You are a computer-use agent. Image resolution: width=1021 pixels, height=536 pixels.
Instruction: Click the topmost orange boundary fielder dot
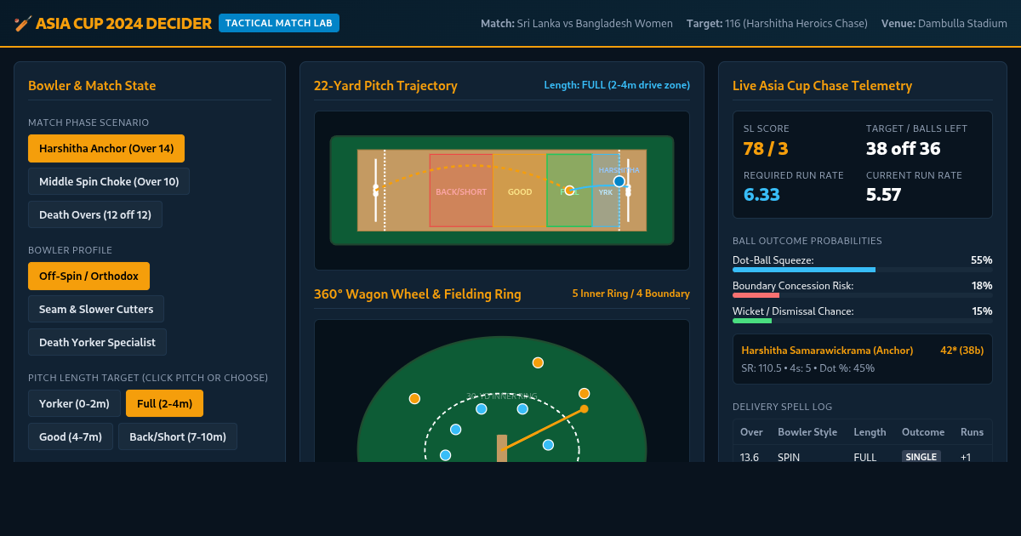[538, 362]
